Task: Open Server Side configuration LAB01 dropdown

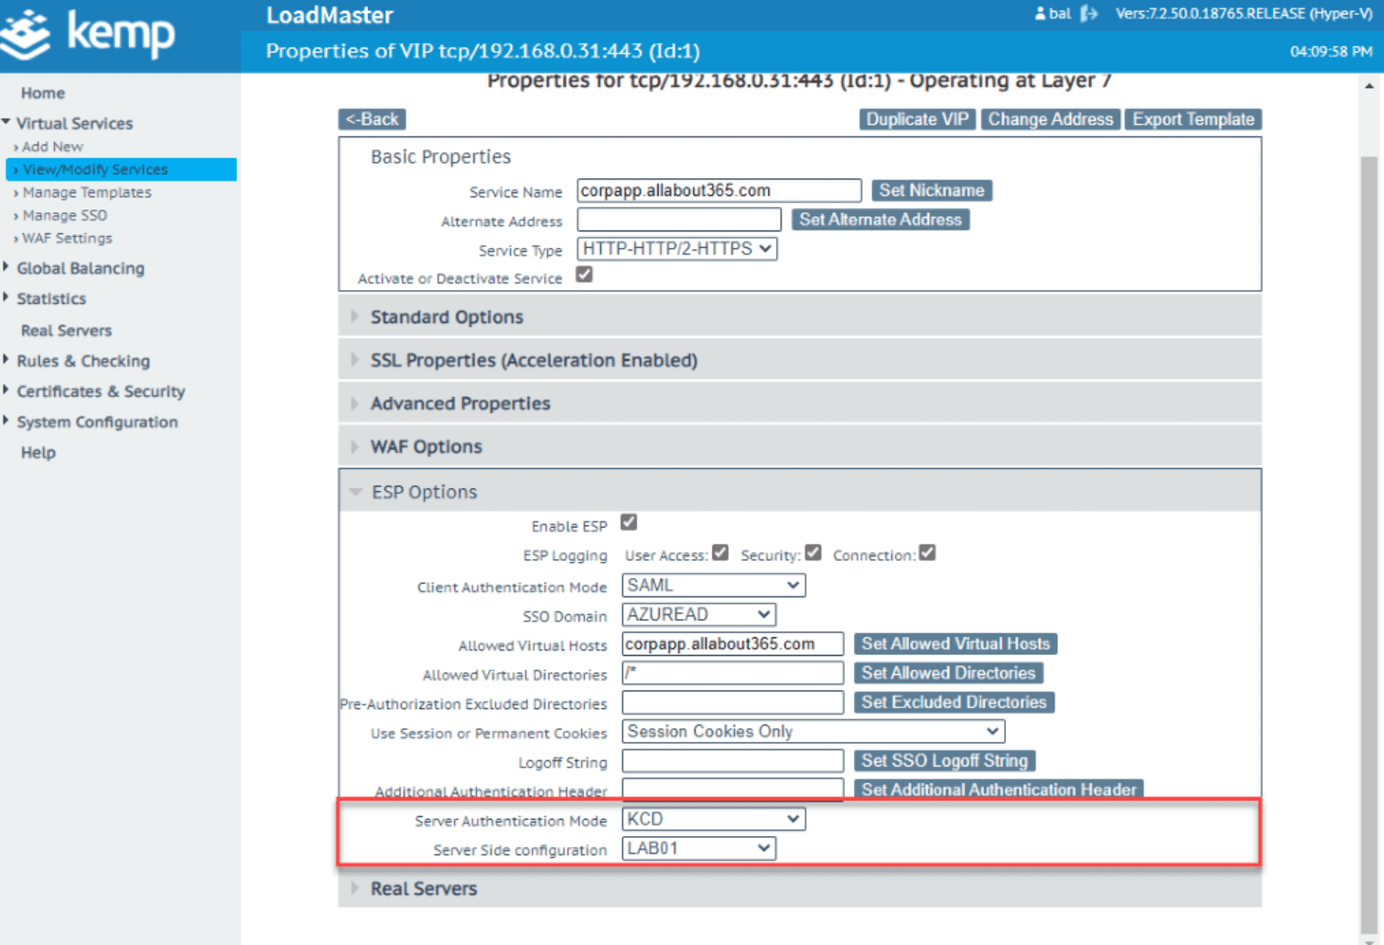Action: click(x=698, y=849)
